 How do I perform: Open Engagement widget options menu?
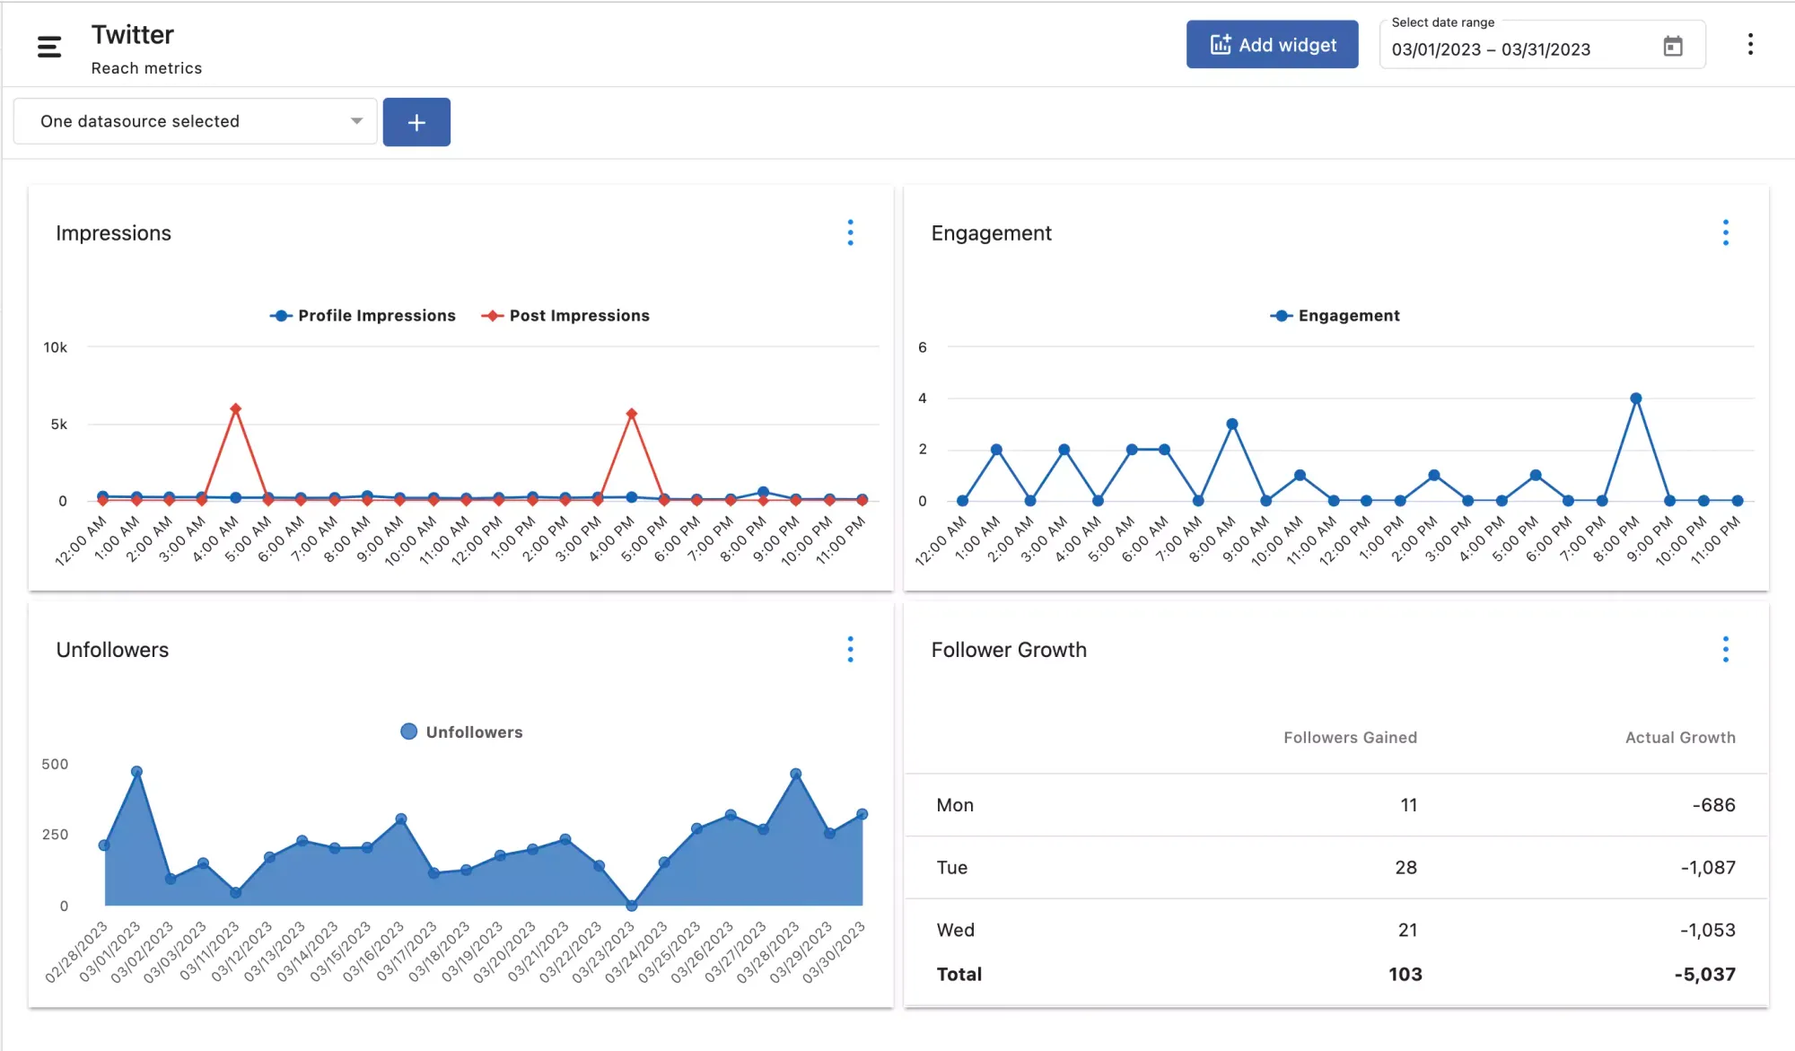tap(1725, 233)
